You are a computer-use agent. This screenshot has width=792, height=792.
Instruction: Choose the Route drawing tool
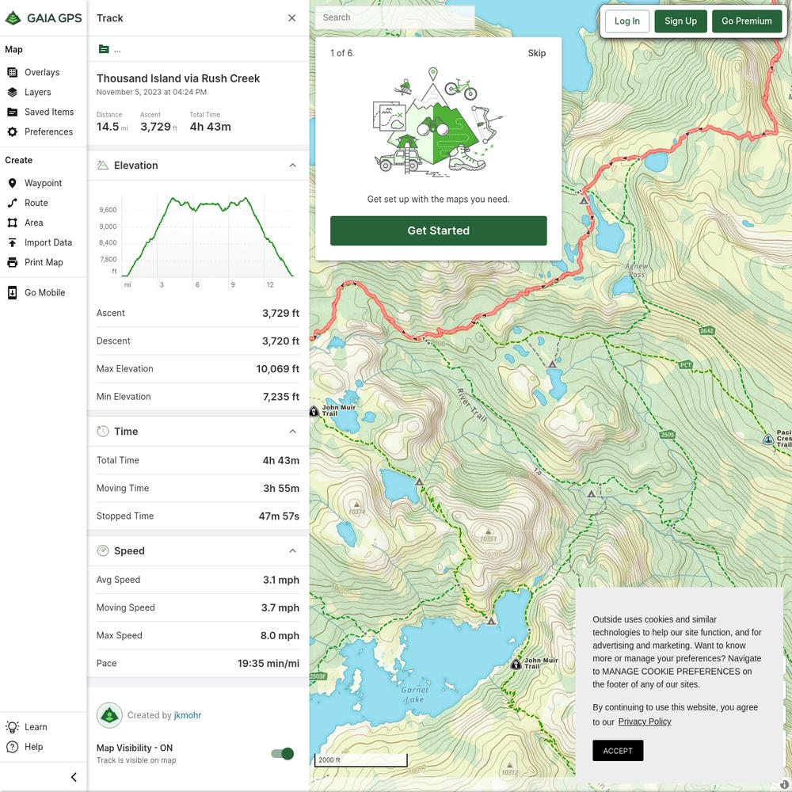[28, 203]
